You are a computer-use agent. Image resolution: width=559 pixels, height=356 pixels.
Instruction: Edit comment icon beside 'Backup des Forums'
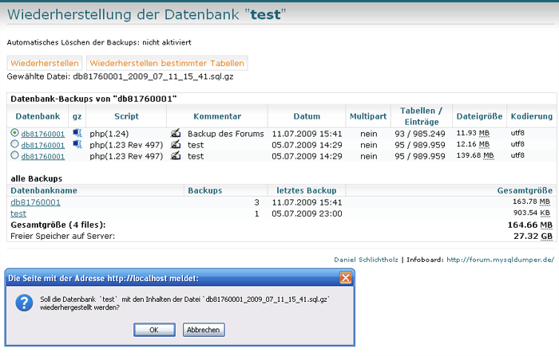(176, 133)
